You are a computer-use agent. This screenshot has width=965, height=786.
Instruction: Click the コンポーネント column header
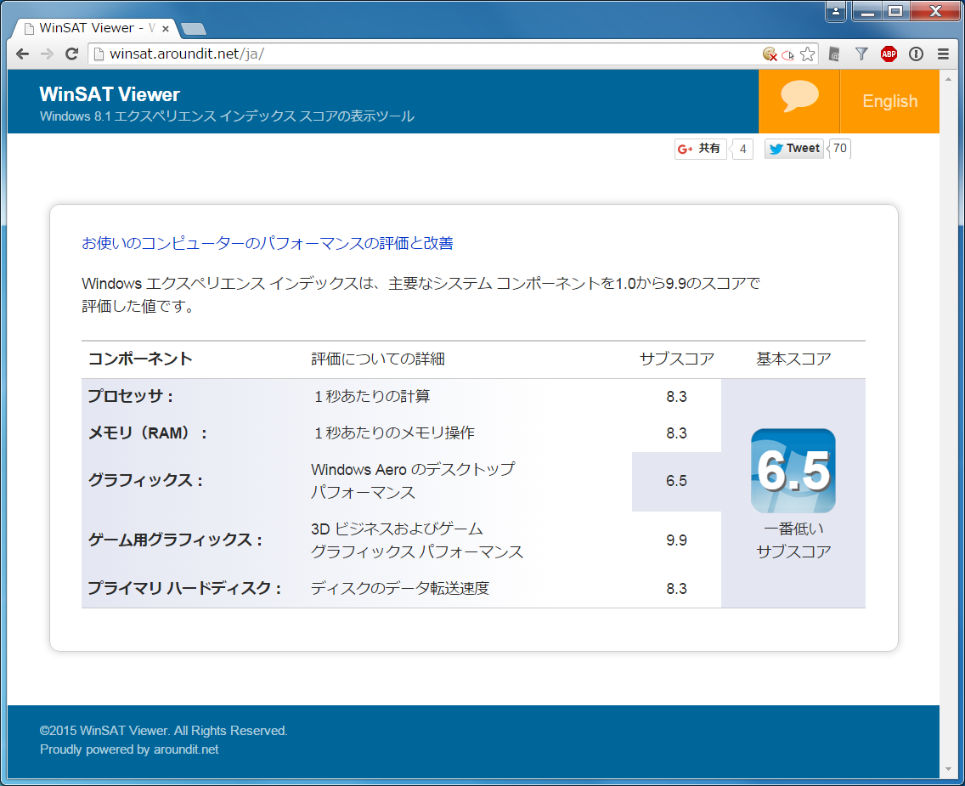tap(140, 359)
